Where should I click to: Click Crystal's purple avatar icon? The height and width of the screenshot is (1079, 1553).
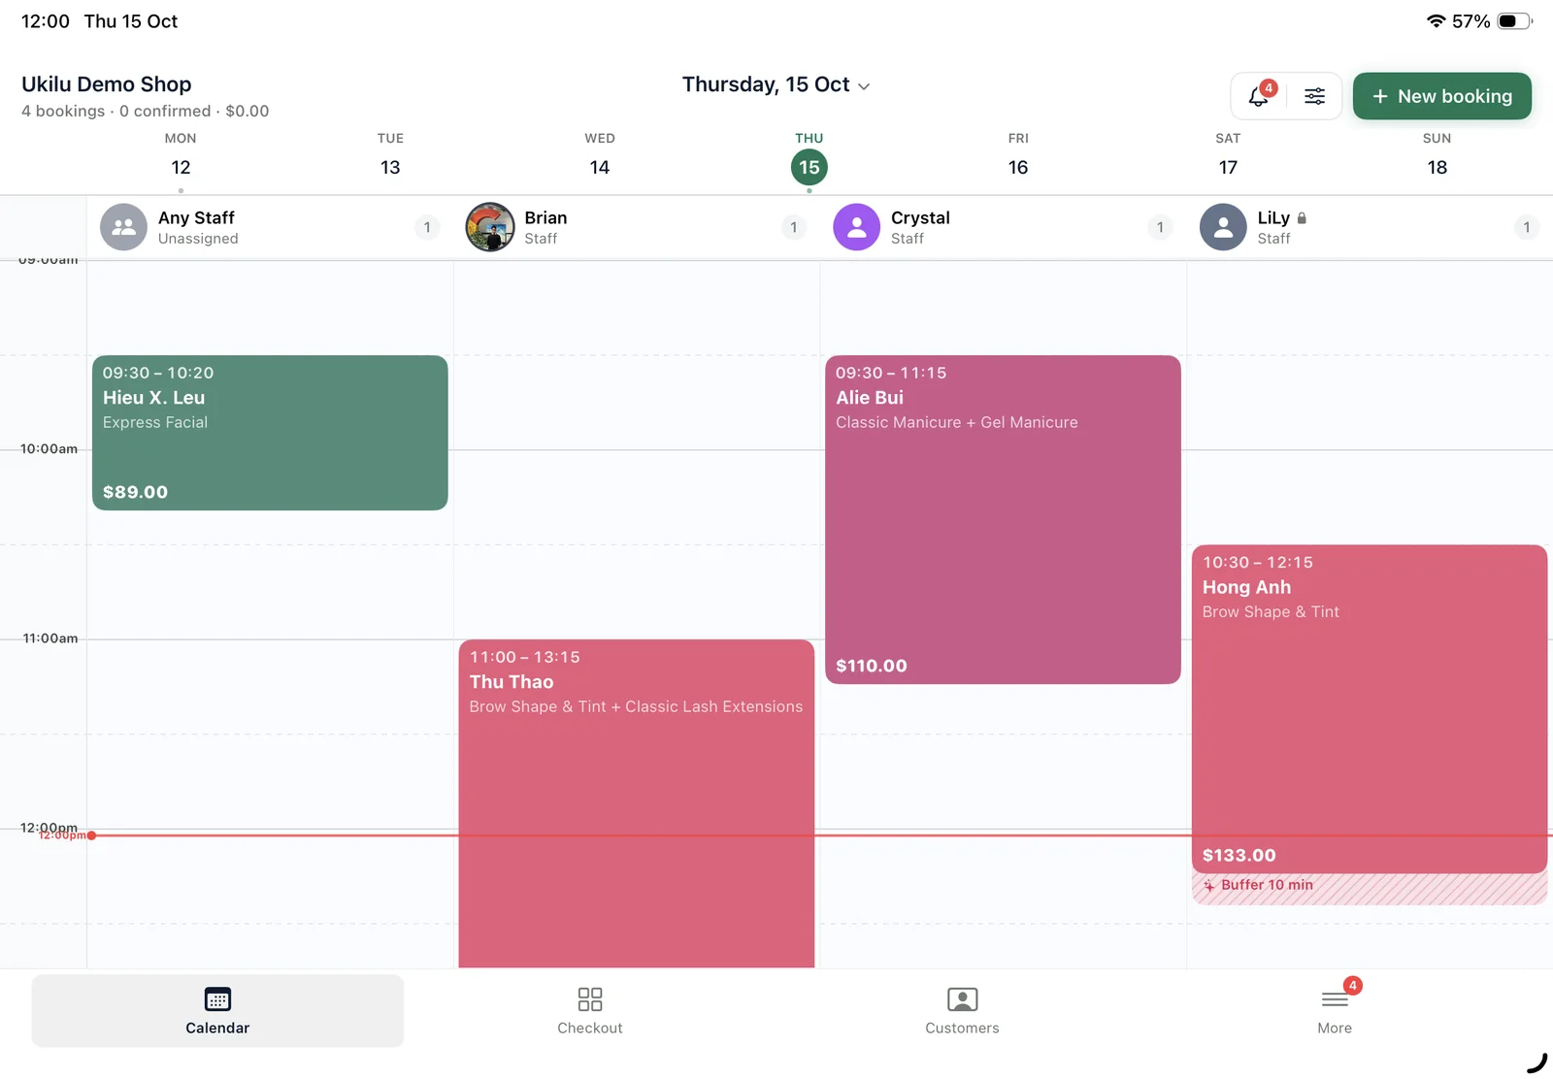pyautogui.click(x=856, y=227)
